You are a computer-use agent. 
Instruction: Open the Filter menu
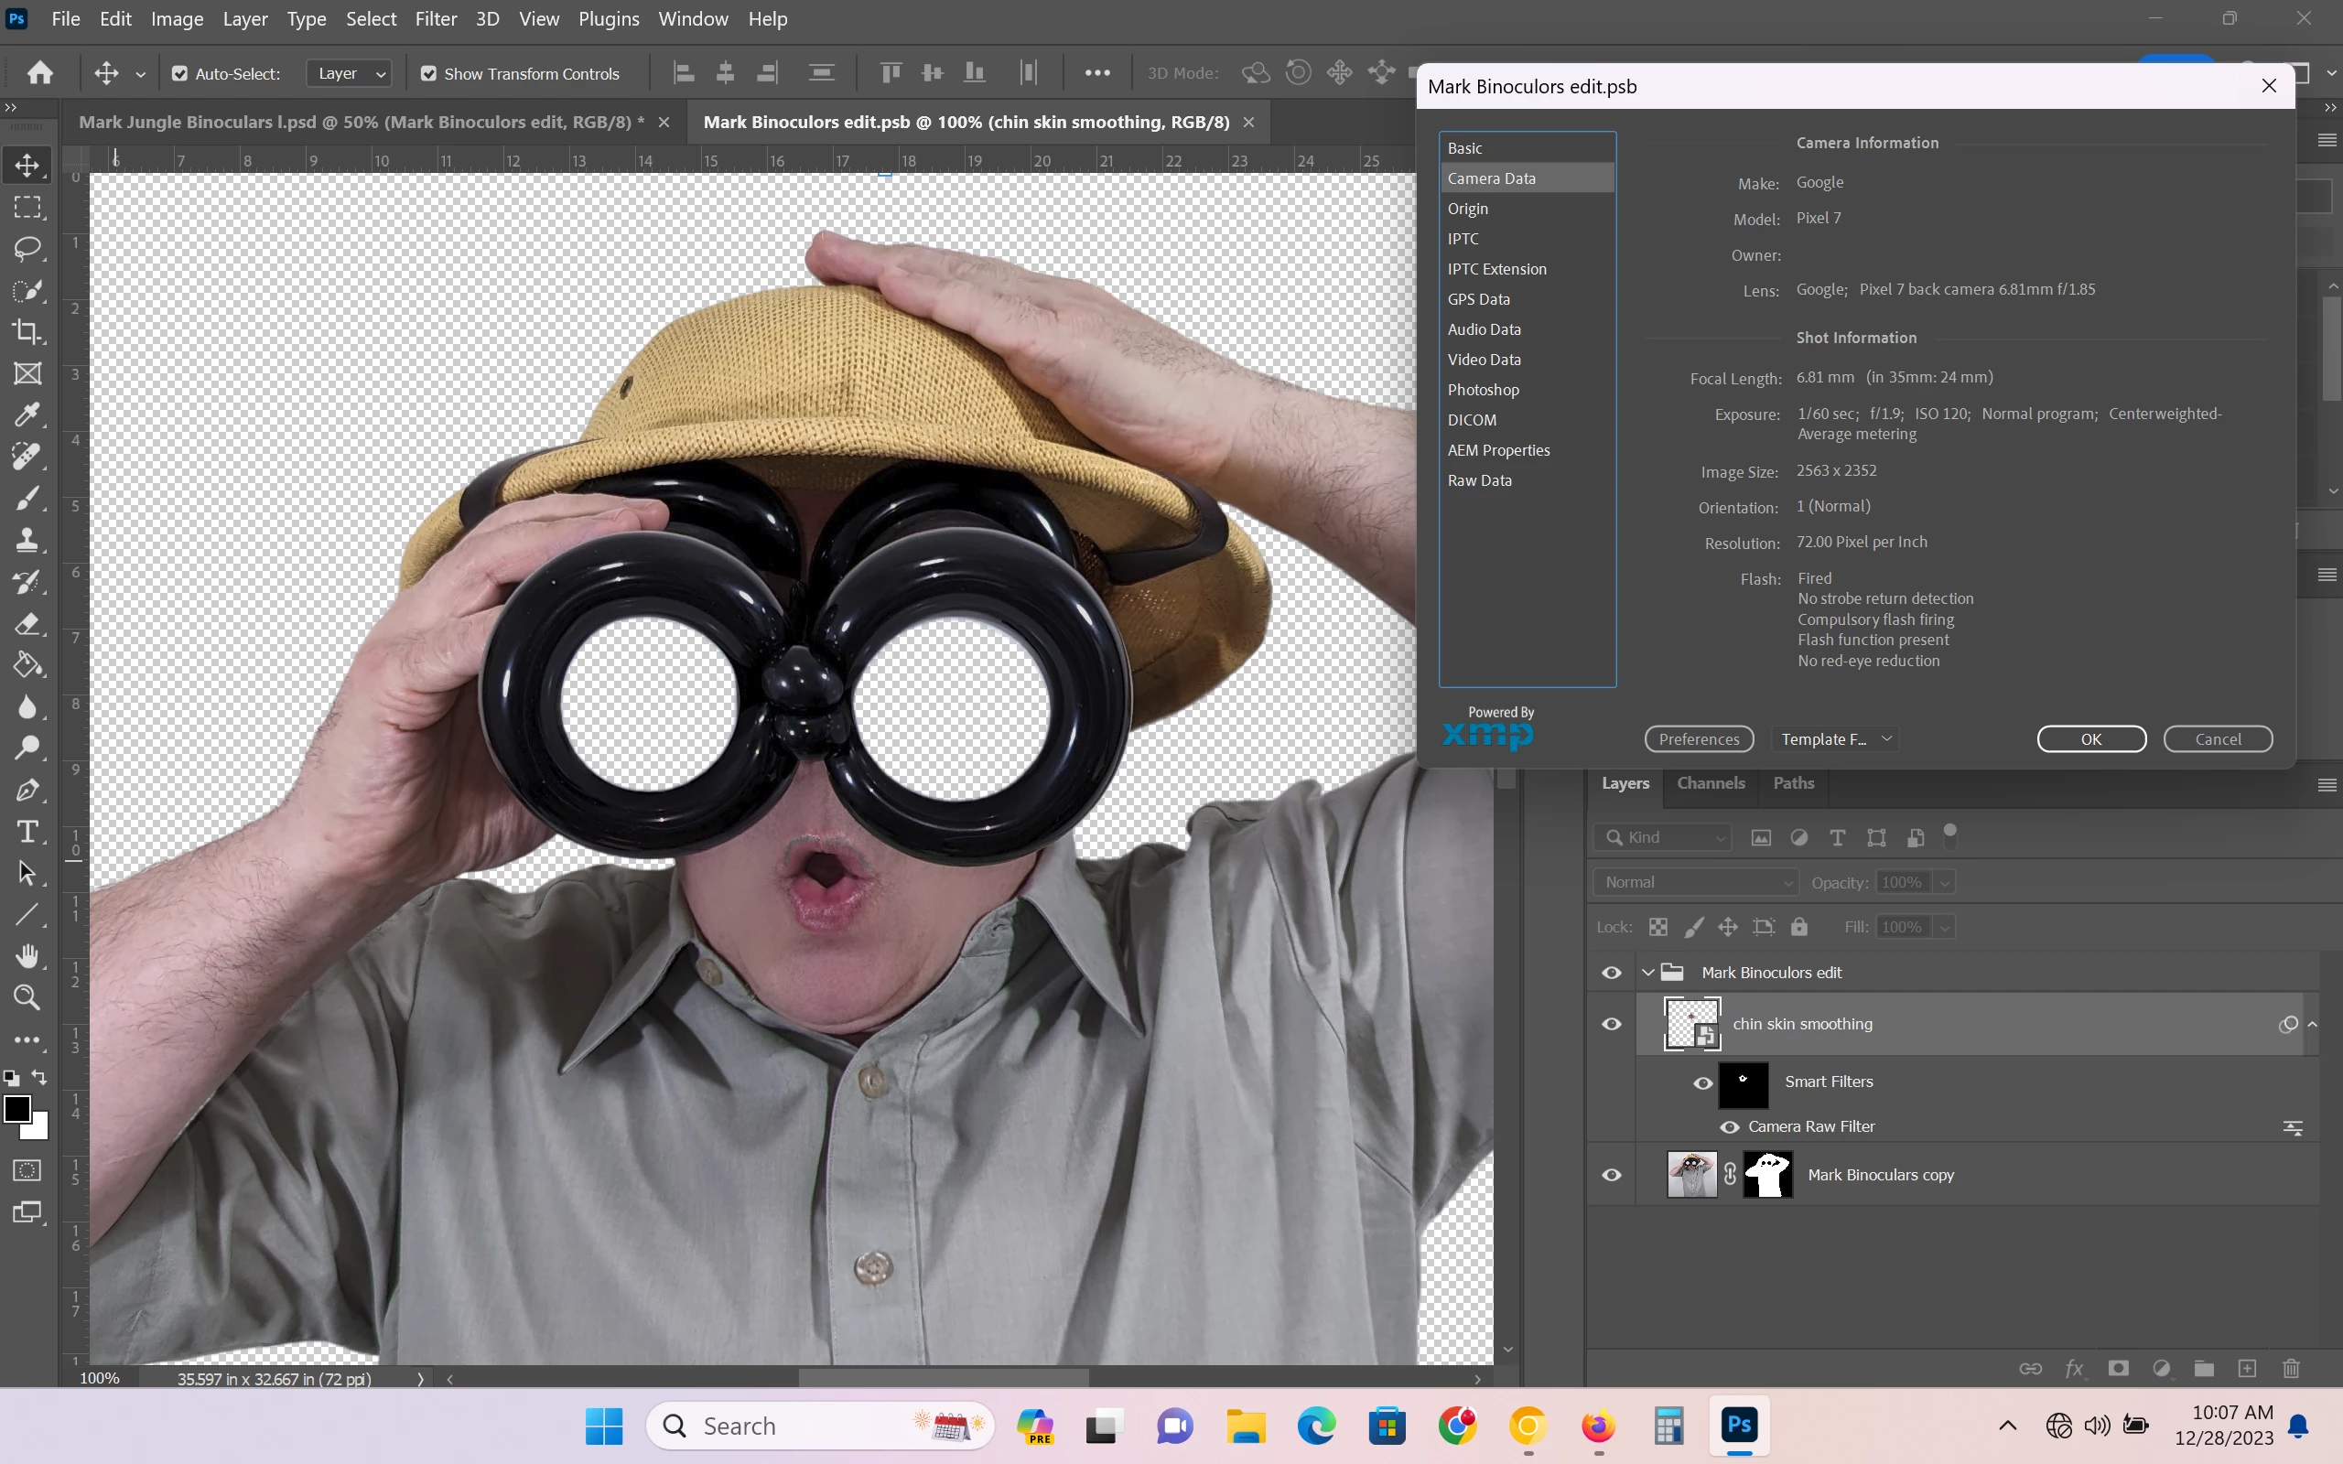coord(436,18)
